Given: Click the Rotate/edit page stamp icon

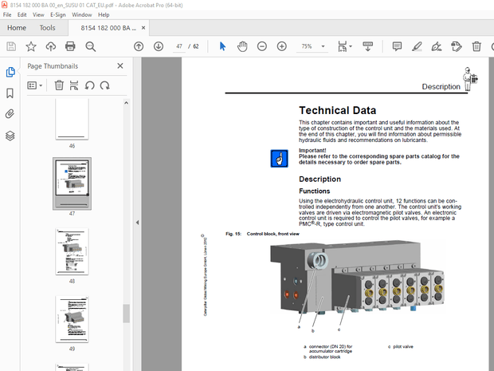Looking at the screenshot, I should pos(457,47).
